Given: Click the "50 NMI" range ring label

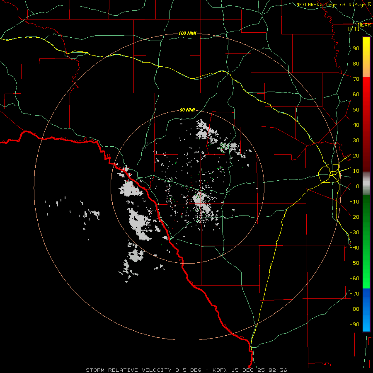Looking at the screenshot, I should point(187,110).
